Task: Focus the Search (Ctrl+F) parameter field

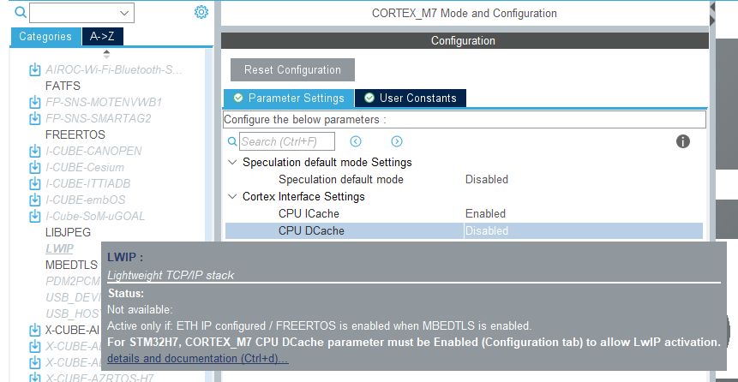Action: coord(288,141)
